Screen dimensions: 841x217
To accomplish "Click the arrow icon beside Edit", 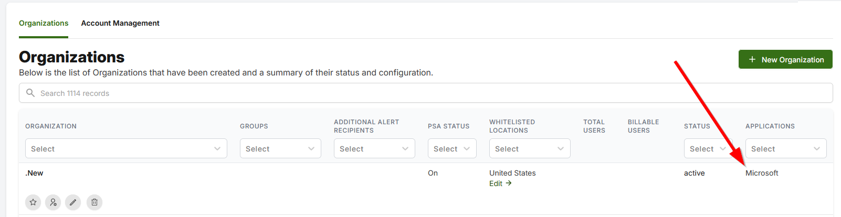I will (509, 183).
